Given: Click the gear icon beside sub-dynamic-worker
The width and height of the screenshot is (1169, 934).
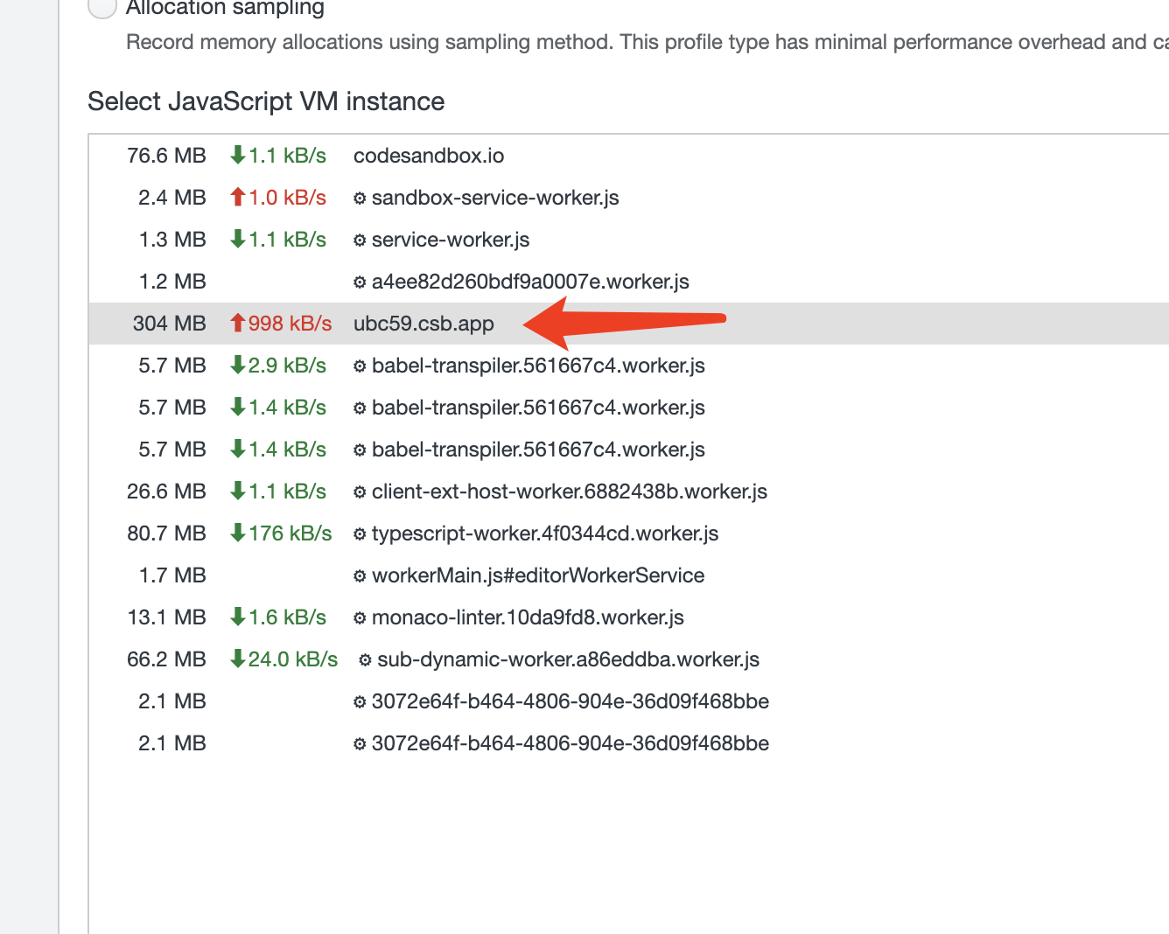Looking at the screenshot, I should pyautogui.click(x=363, y=659).
